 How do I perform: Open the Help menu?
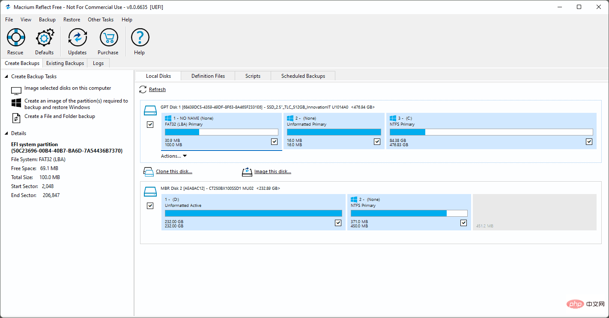click(x=127, y=20)
